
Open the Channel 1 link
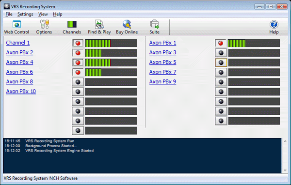point(18,43)
